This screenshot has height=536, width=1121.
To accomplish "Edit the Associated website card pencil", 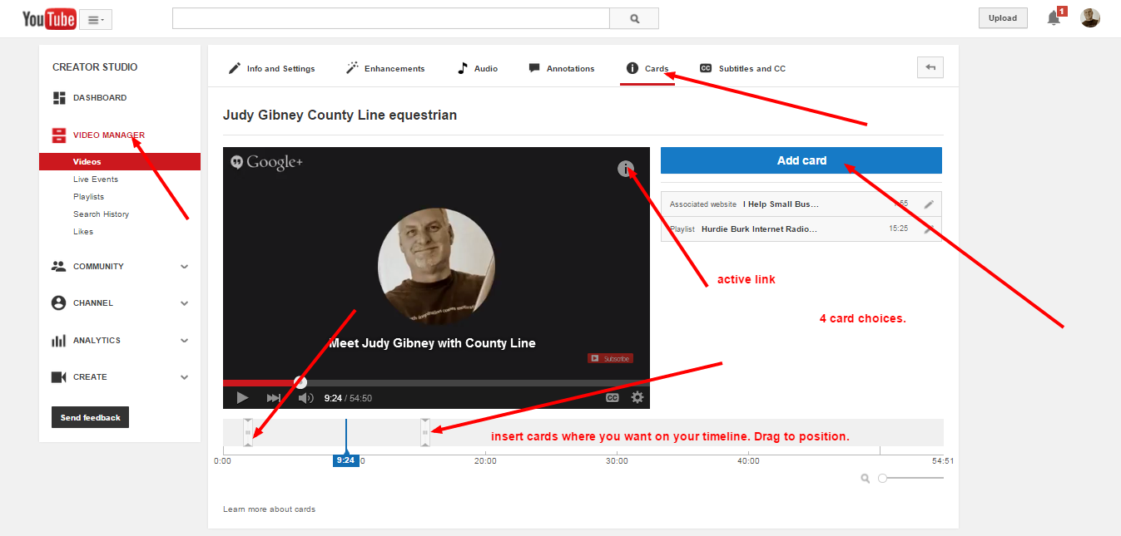I will click(x=929, y=204).
